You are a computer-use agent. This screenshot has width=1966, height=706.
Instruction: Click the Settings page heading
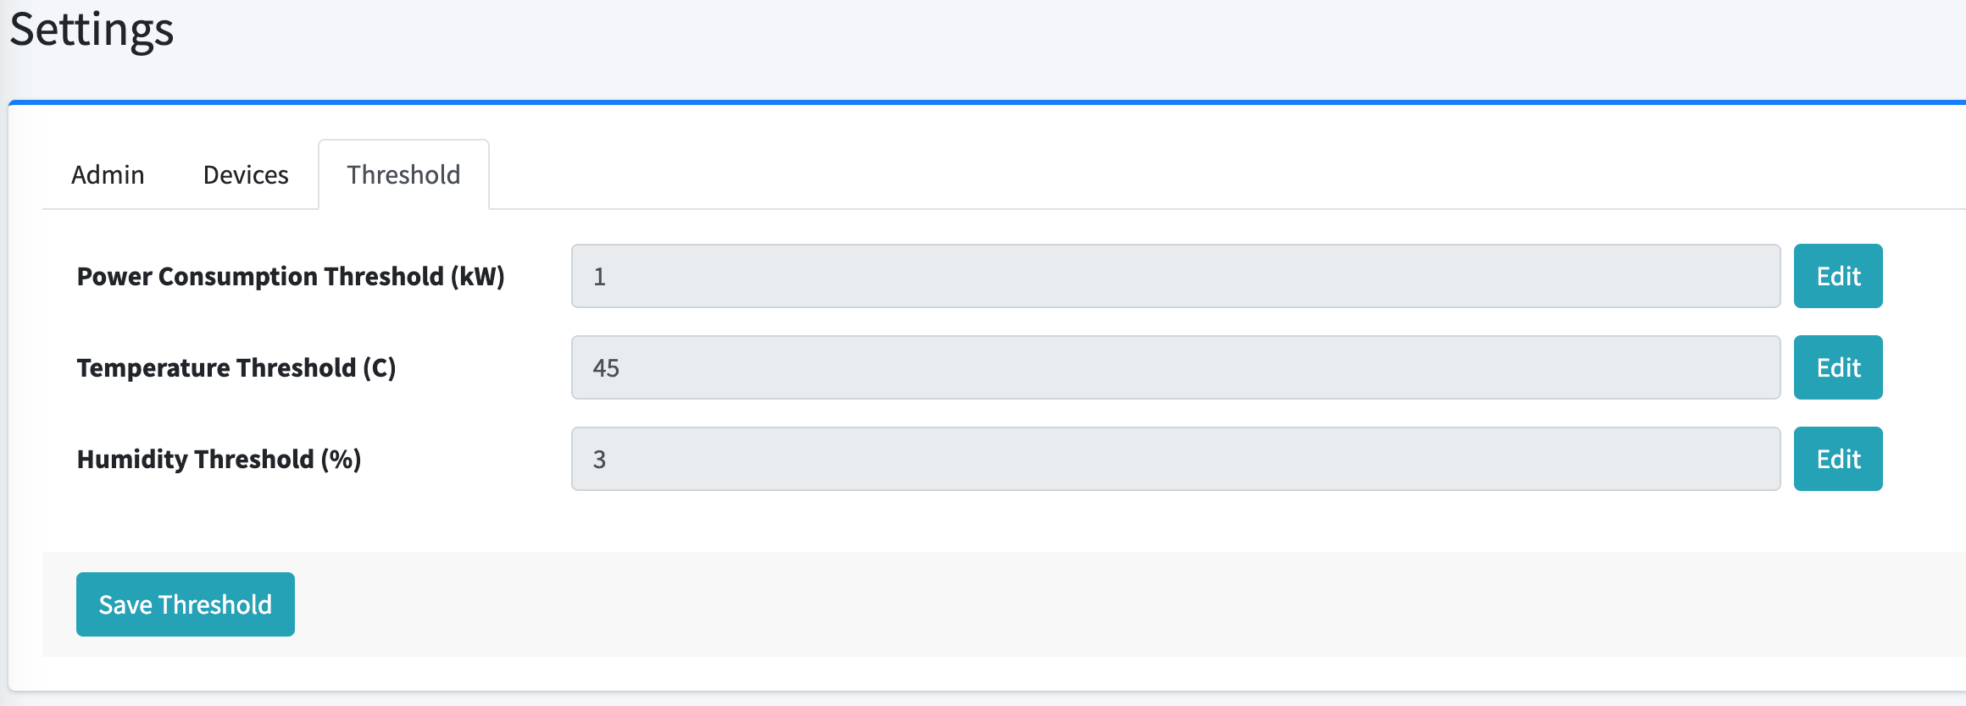click(92, 29)
